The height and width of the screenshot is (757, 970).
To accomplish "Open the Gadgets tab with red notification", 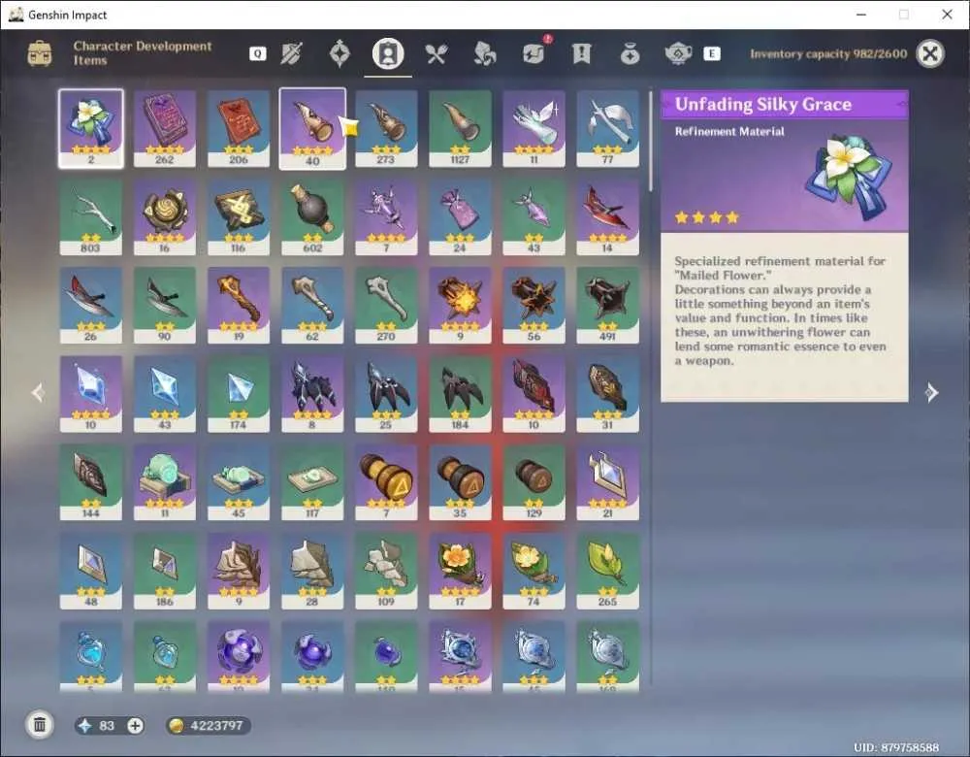I will 533,52.
